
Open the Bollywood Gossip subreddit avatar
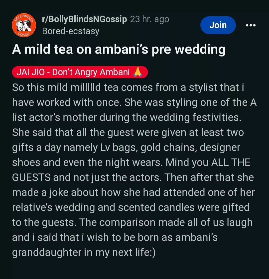[22, 25]
